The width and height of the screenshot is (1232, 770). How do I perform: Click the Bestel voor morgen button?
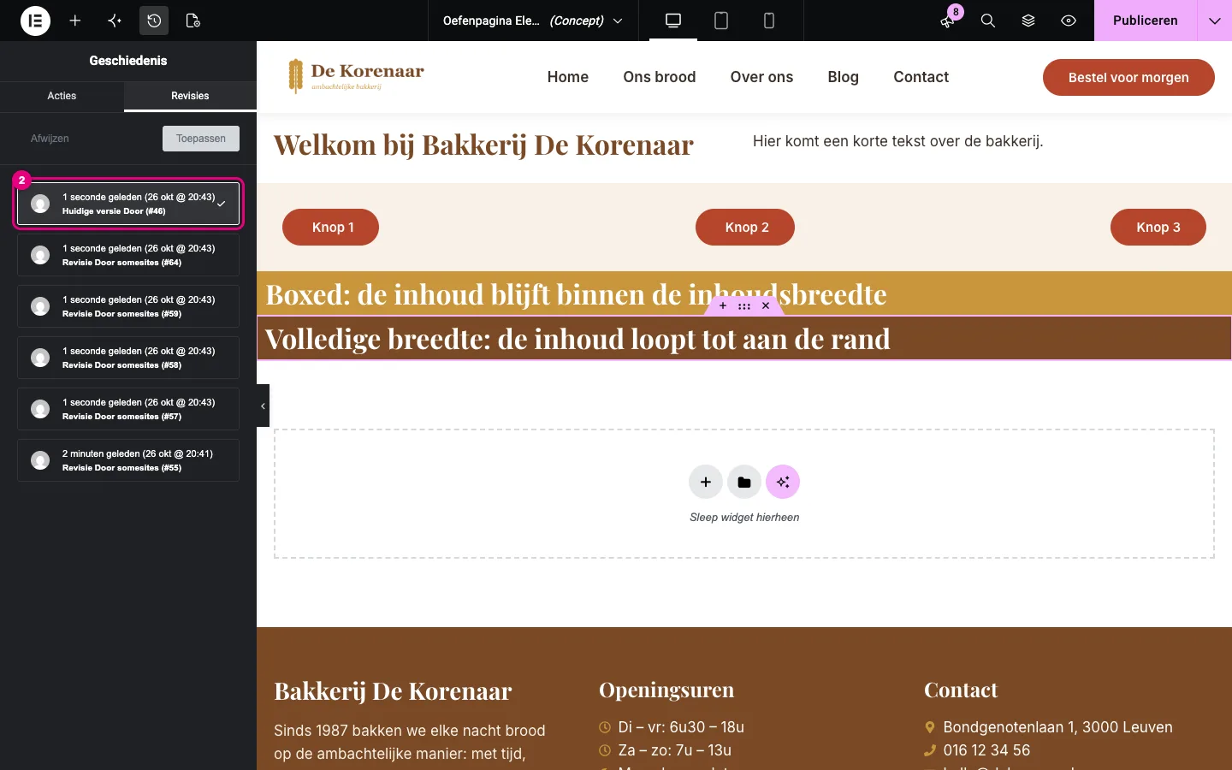coord(1128,77)
